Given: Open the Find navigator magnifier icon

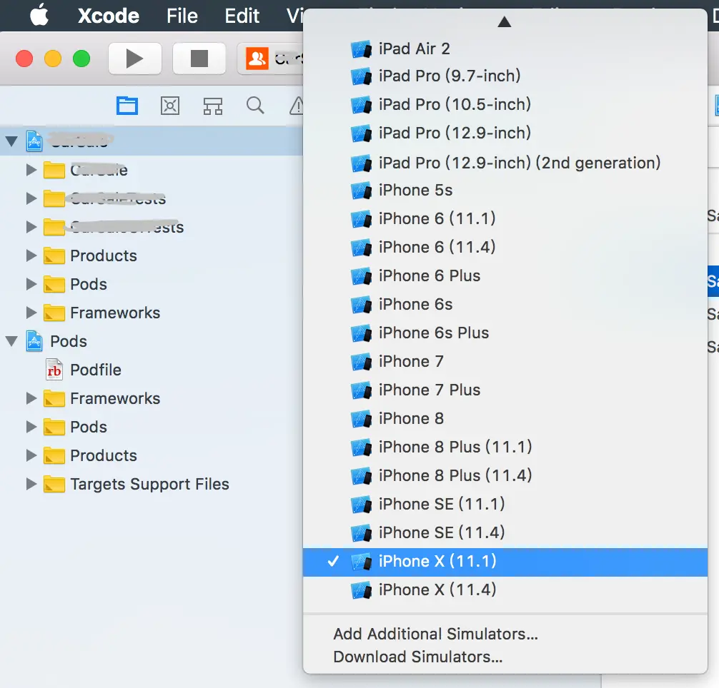Looking at the screenshot, I should pos(255,106).
